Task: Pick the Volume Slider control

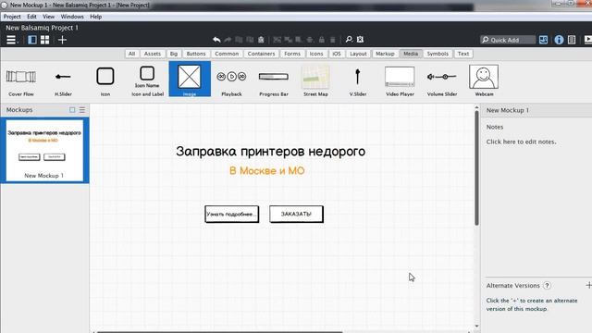Action: [442, 80]
